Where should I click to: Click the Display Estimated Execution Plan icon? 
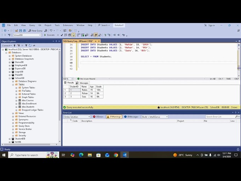(x=66, y=35)
